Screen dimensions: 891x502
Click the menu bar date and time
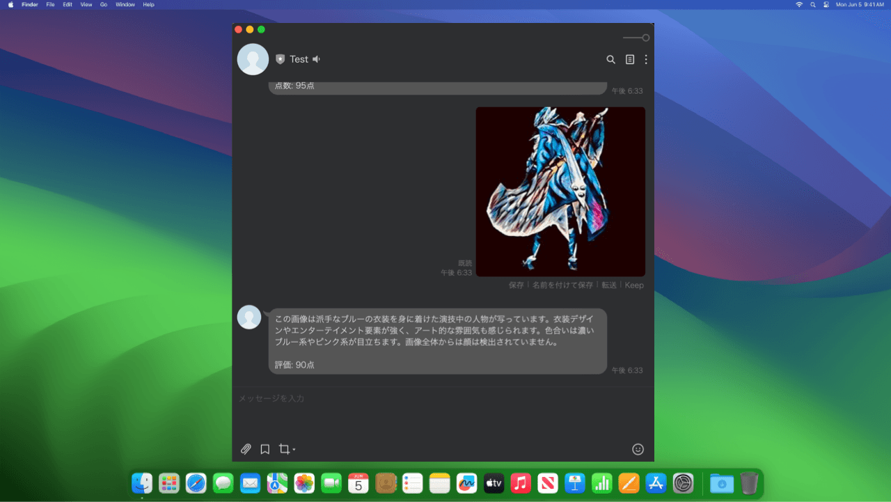point(860,4)
